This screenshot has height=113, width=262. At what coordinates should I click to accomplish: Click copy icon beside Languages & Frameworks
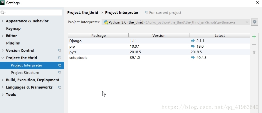coord(60,87)
